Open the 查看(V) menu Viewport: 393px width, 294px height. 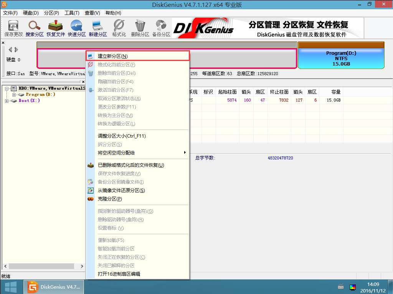tap(92, 13)
